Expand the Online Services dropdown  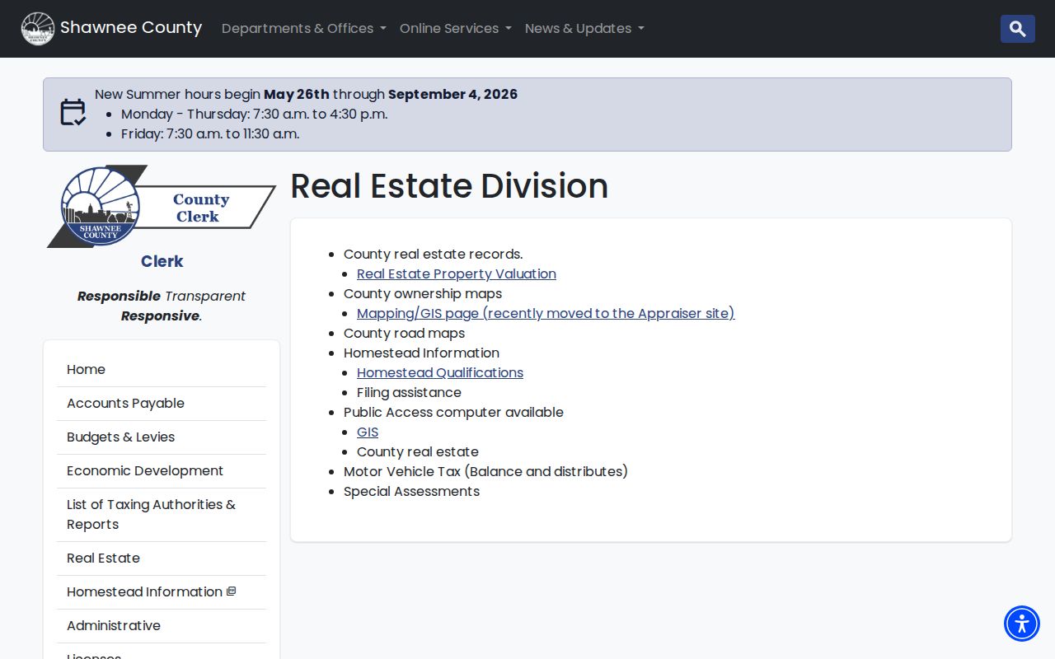[456, 29]
